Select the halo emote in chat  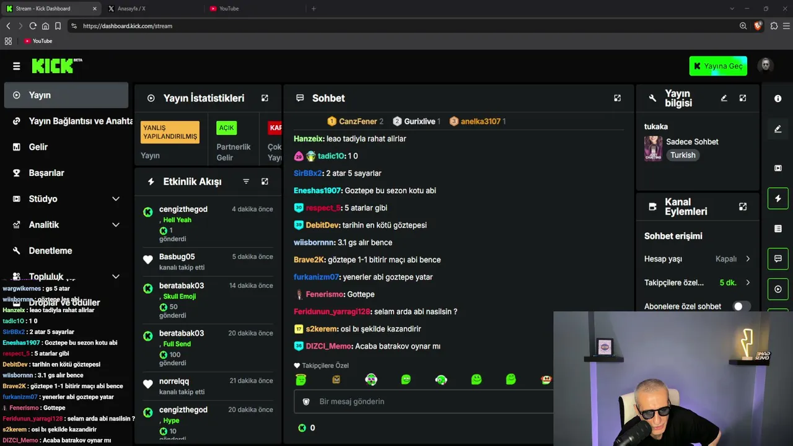[x=300, y=379]
